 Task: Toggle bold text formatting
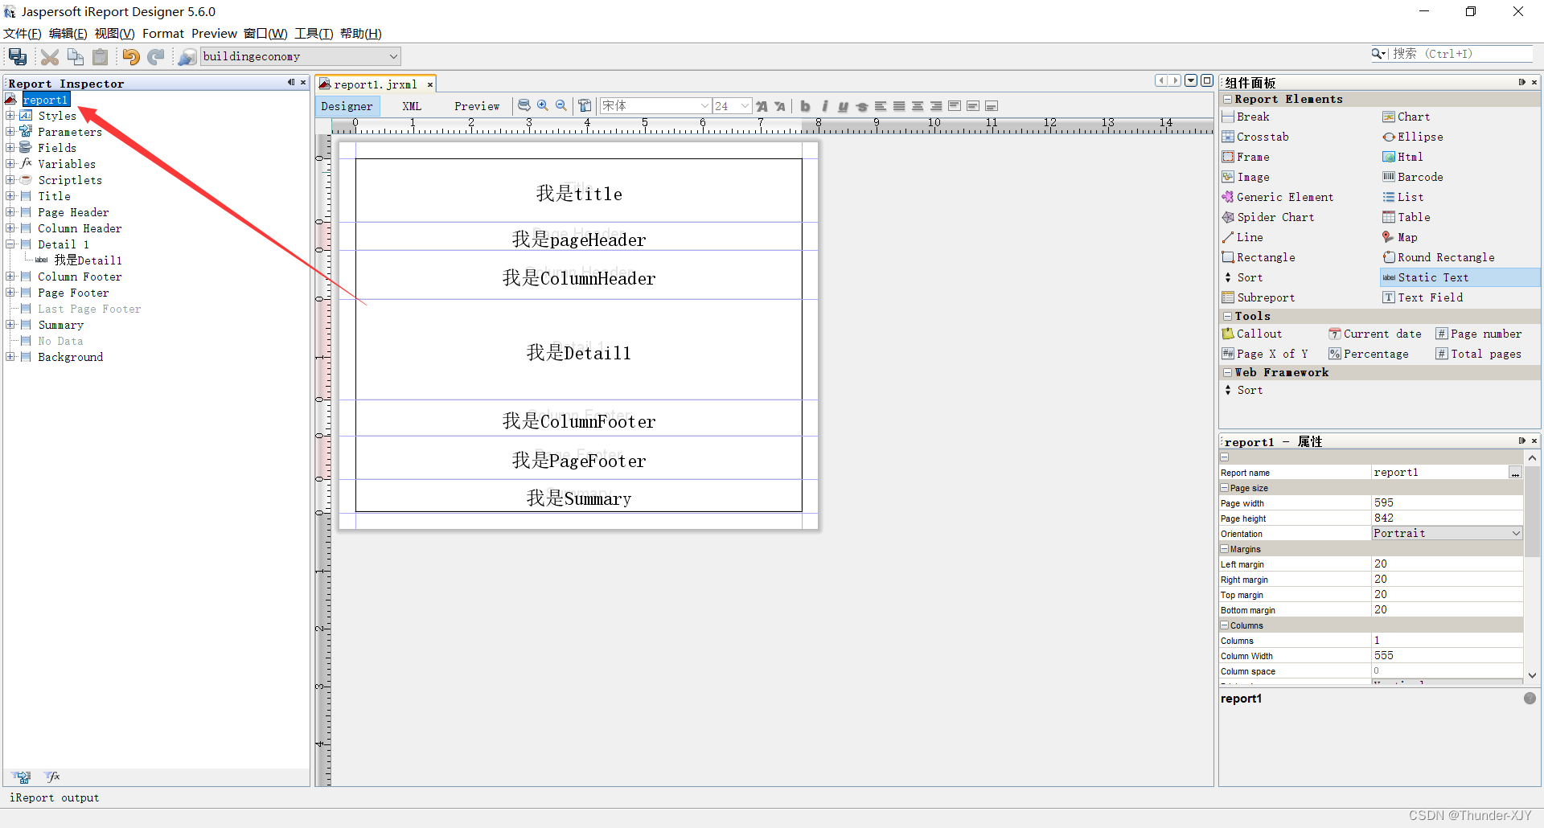pyautogui.click(x=805, y=106)
